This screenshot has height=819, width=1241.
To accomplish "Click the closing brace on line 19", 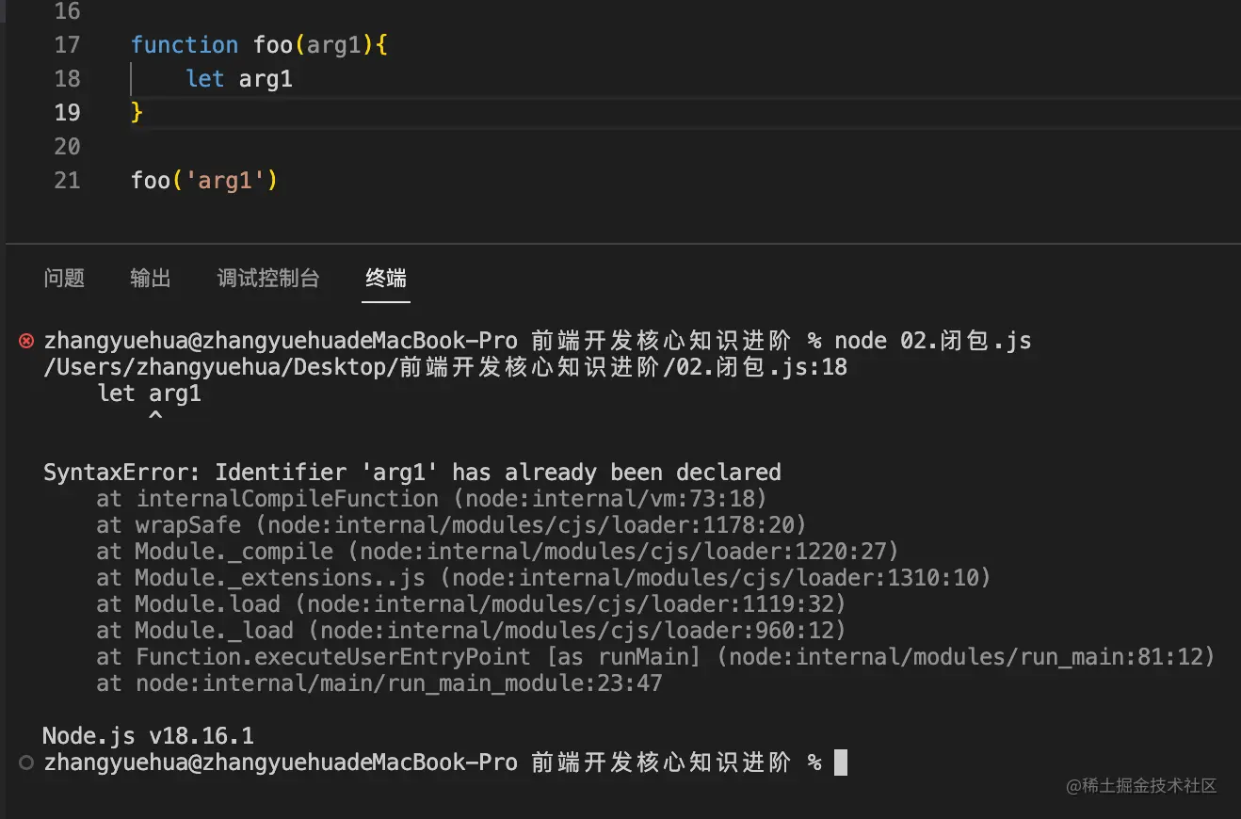I will (x=137, y=113).
